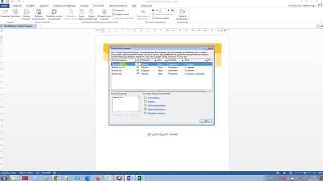This screenshot has height=181, width=323.
Task: Toggle the select-all checkbox in list header
Action: (x=138, y=60)
